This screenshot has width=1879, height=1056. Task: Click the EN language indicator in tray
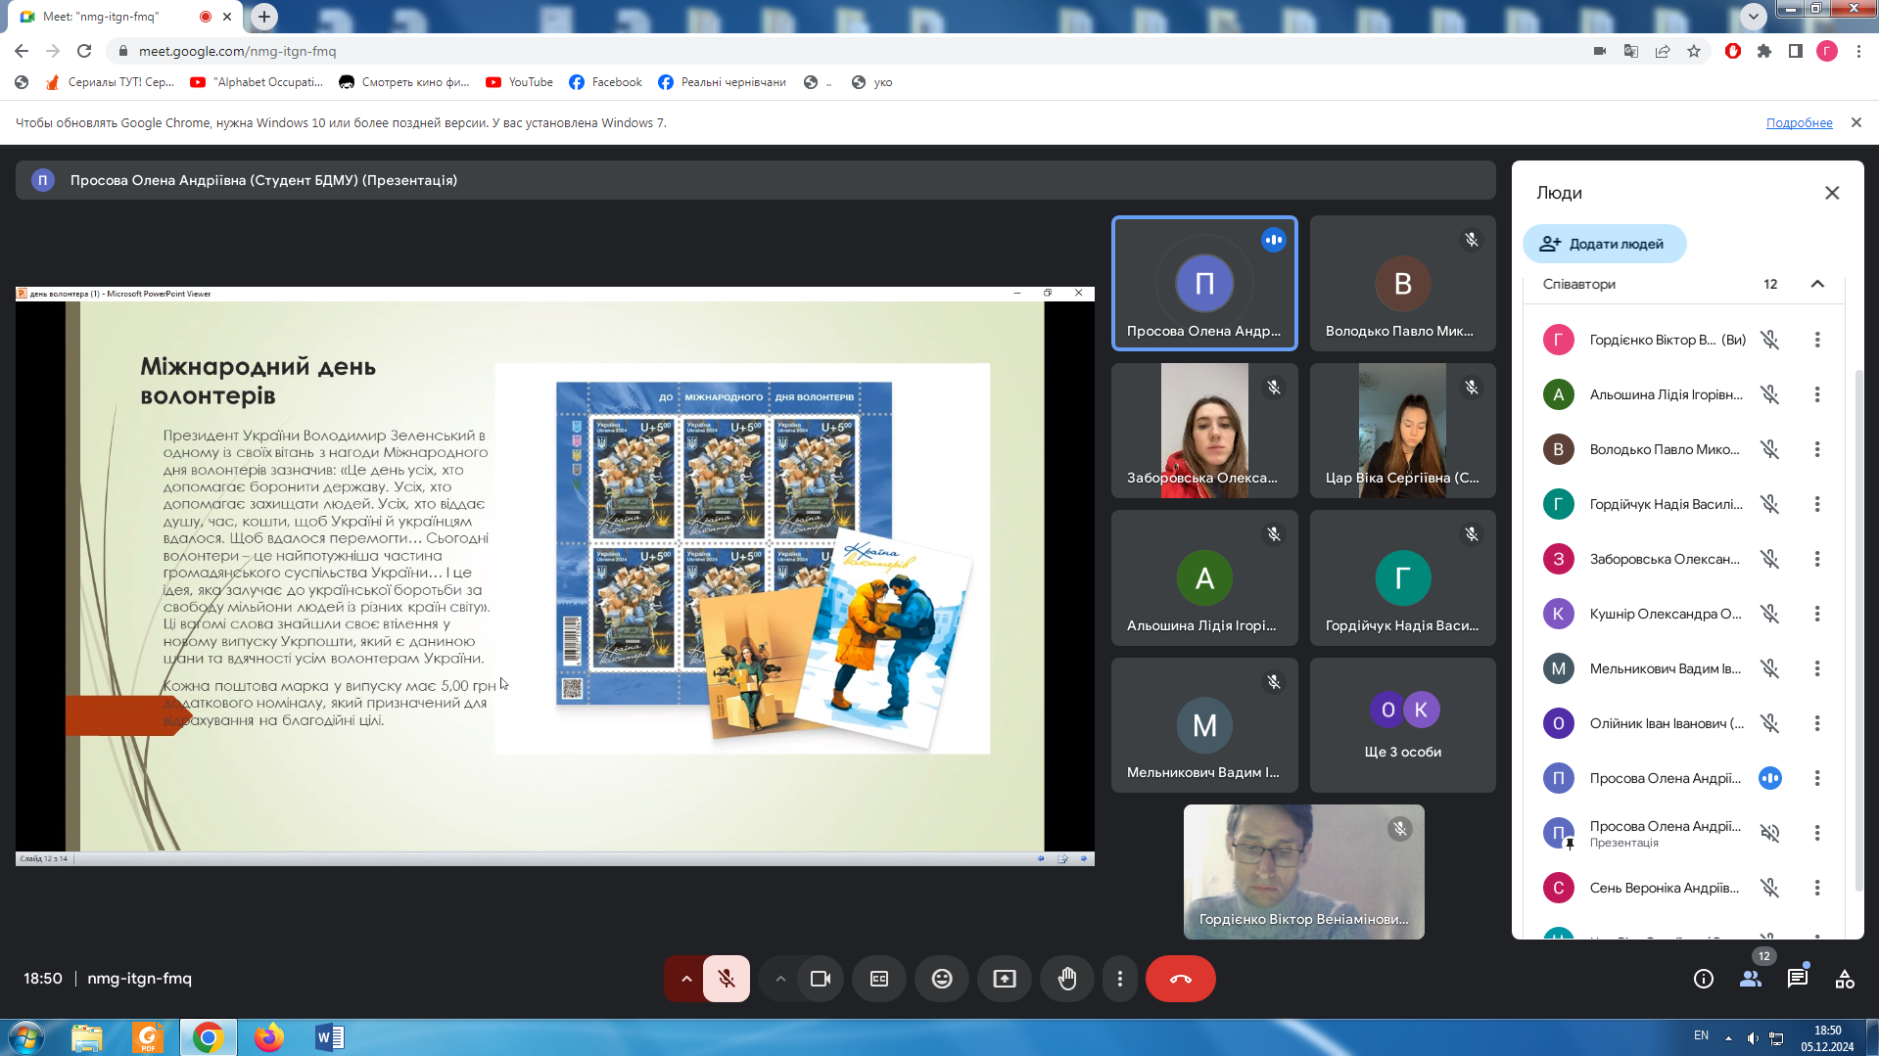pyautogui.click(x=1701, y=1035)
